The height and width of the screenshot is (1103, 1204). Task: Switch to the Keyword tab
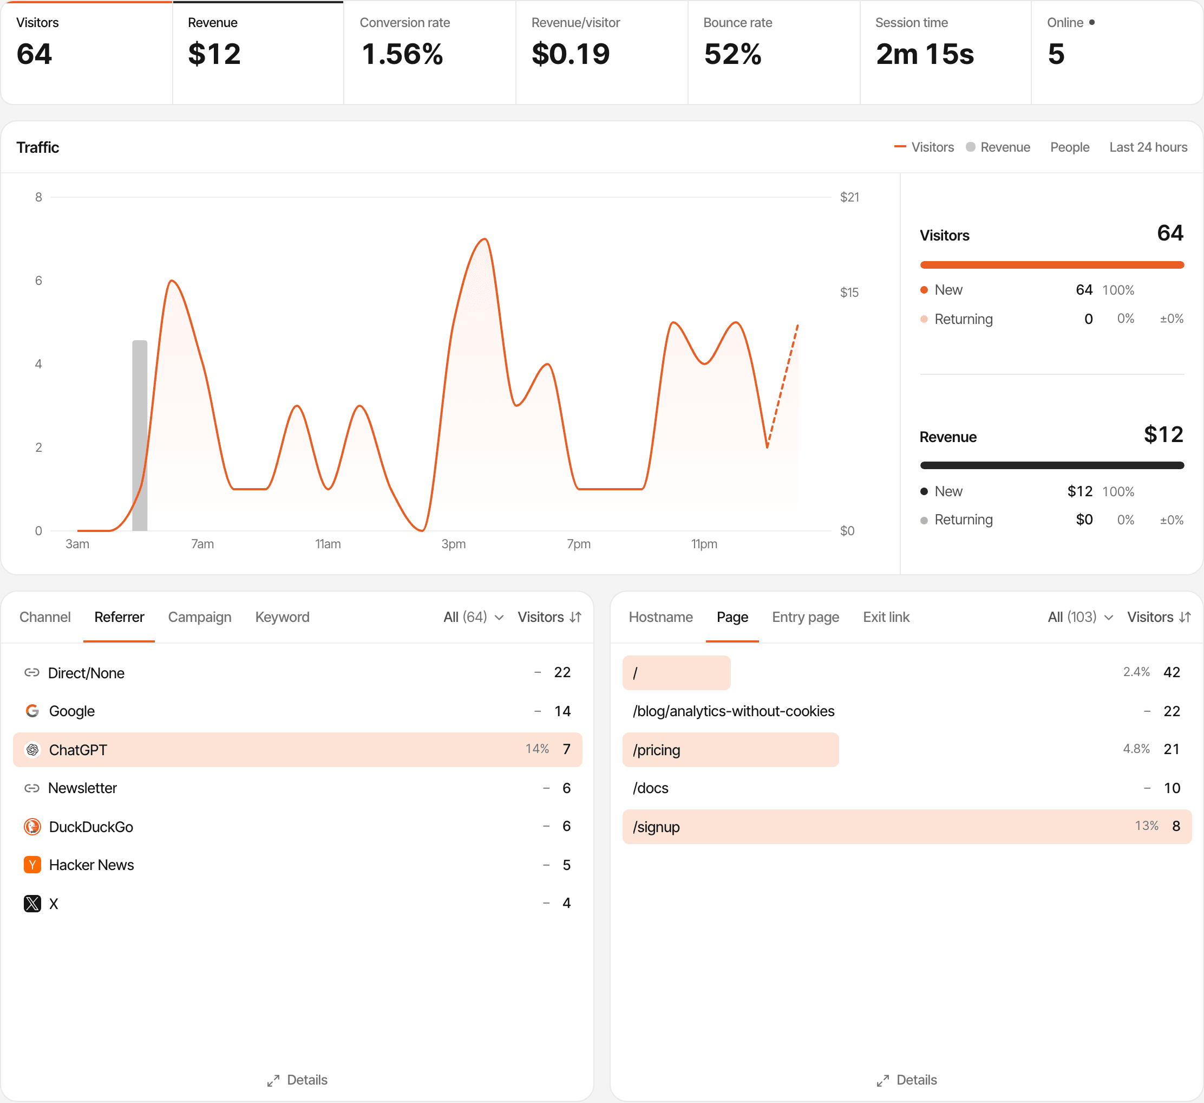pos(282,617)
